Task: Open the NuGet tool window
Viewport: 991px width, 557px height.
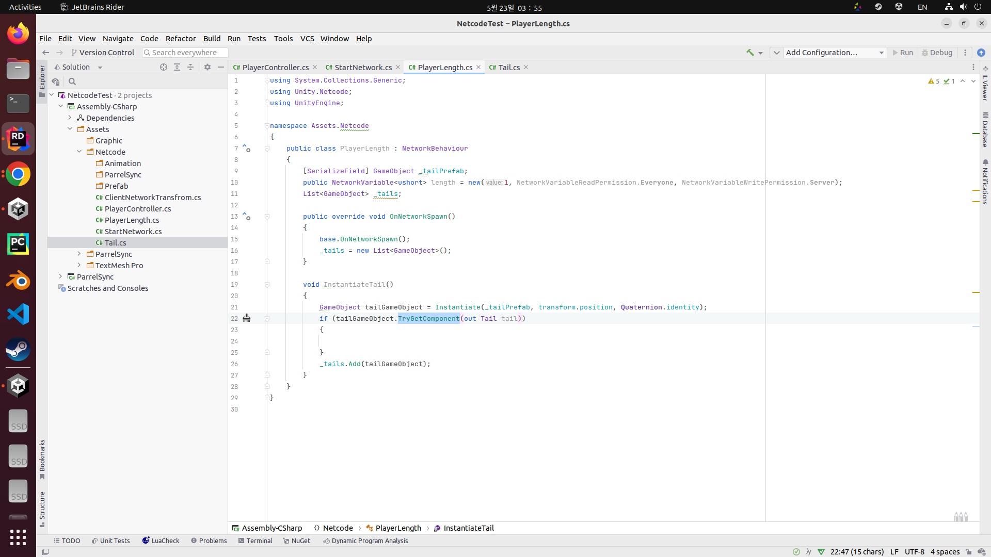Action: (297, 541)
